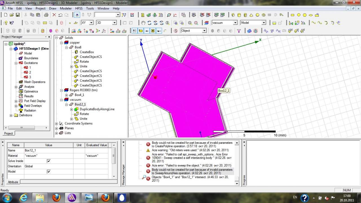The image size is (361, 203).
Task: Toggle the grid snap mode button
Action: click(135, 31)
